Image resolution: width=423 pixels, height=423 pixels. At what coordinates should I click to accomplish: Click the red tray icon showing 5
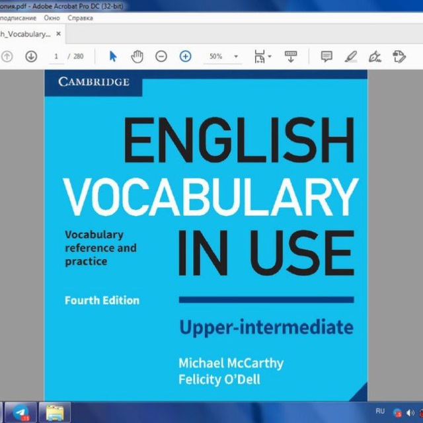point(397,412)
